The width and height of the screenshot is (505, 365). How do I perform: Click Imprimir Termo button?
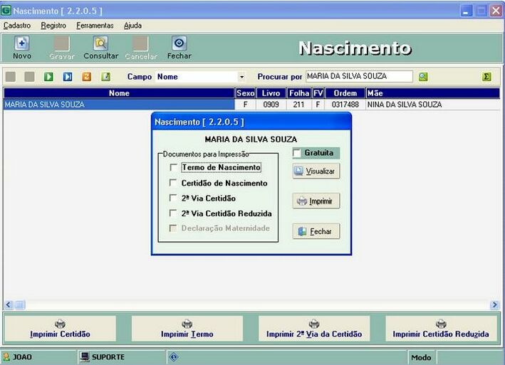click(187, 328)
